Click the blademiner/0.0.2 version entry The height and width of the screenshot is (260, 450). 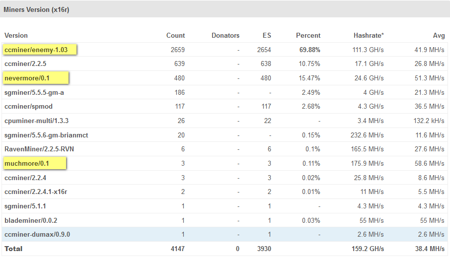(x=32, y=220)
